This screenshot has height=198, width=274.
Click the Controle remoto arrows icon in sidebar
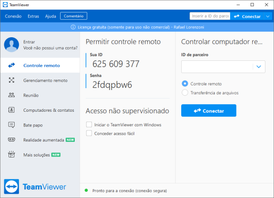(11, 66)
